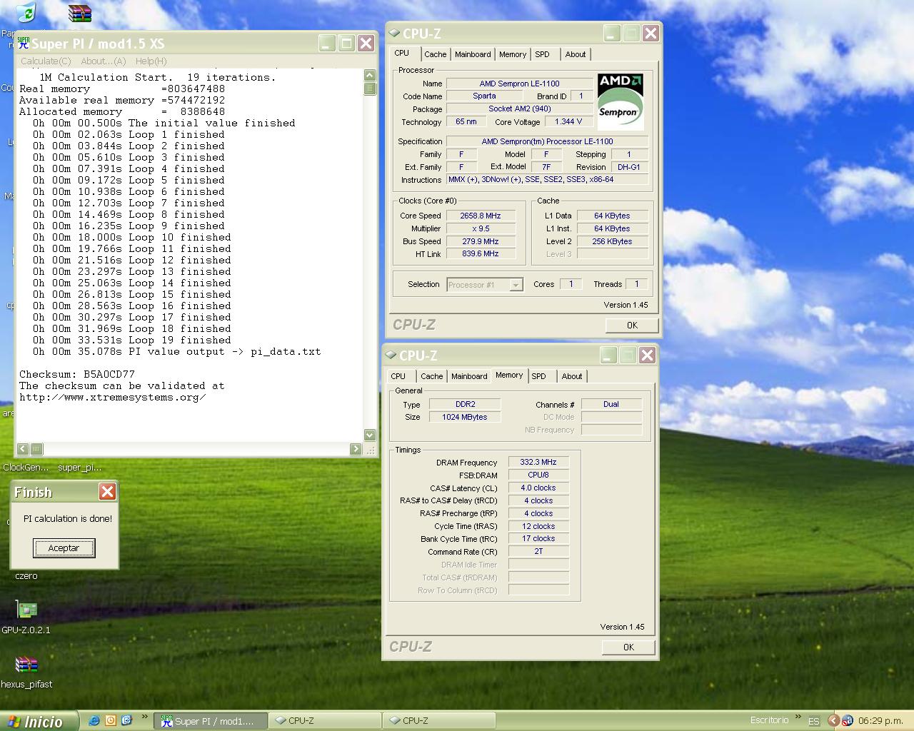Click the Core Voltage 1.344 V value
914x731 pixels.
tap(568, 121)
